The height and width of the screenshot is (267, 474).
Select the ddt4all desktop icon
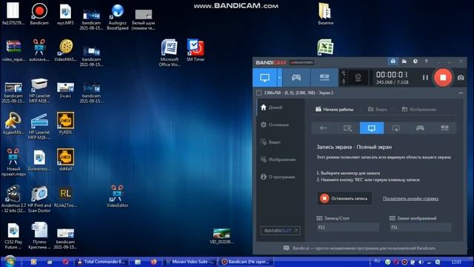click(x=65, y=159)
